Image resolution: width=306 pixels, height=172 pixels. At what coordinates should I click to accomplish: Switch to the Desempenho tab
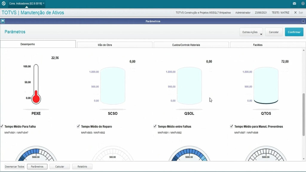tap(38, 44)
